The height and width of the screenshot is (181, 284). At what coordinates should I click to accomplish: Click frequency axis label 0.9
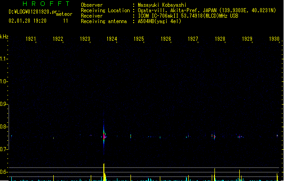pos(4,104)
